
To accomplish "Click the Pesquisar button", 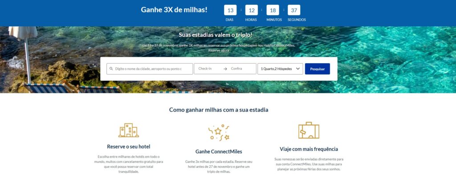I will (317, 69).
